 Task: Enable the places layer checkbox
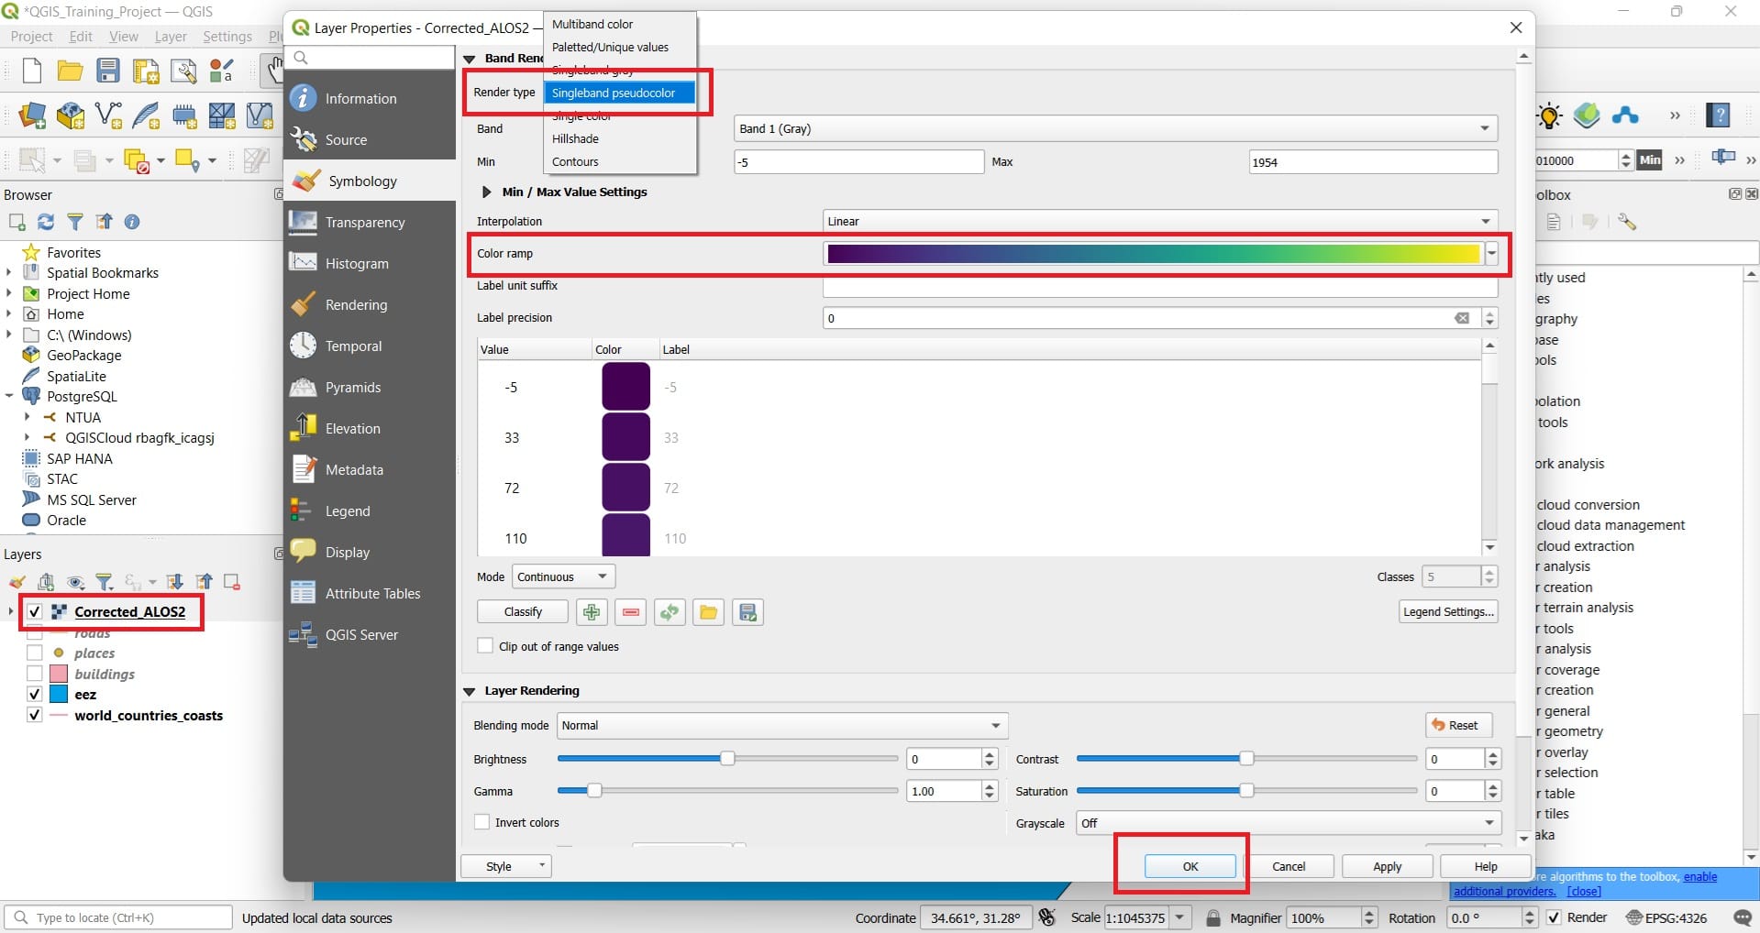[35, 653]
